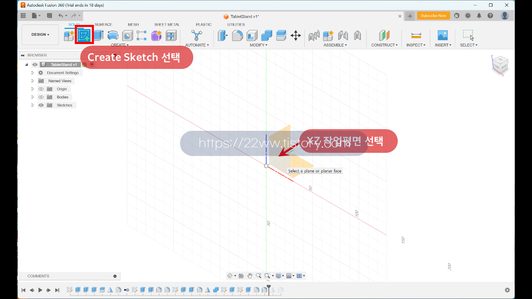
Task: Click the Select tool icon
Action: [468, 35]
